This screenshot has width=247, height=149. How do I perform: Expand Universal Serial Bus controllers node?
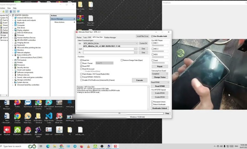point(13,85)
